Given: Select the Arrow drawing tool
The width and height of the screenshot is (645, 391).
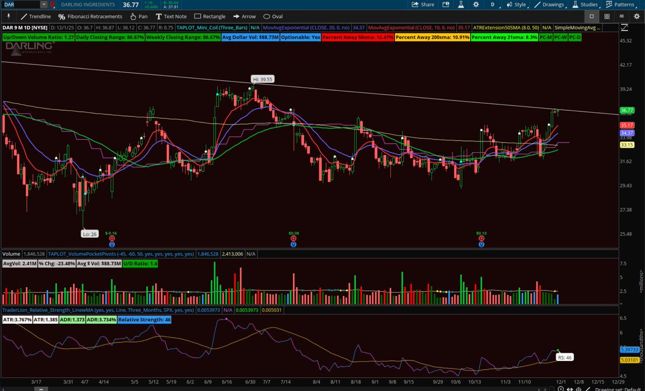Looking at the screenshot, I should (x=245, y=17).
